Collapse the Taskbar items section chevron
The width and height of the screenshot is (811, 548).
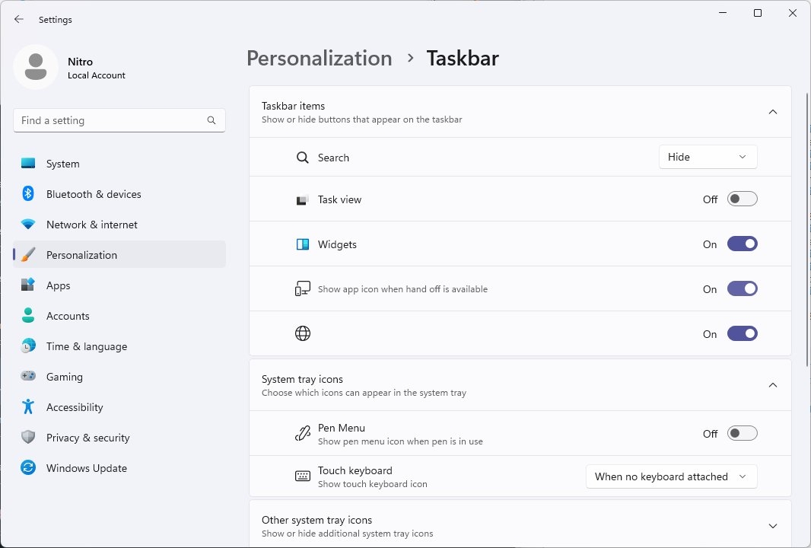tap(773, 112)
